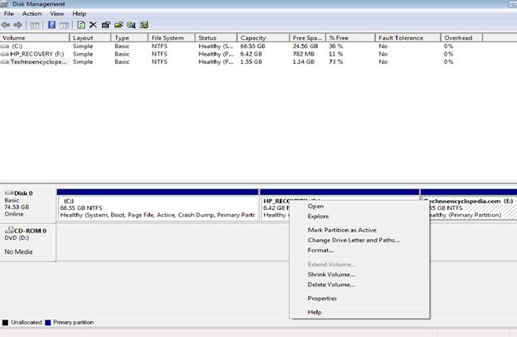The image size is (517, 337).
Task: Open Help via blue question mark icon
Action: [51, 25]
